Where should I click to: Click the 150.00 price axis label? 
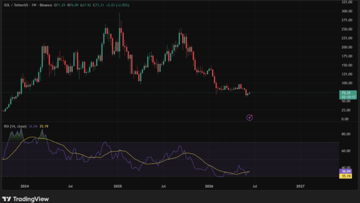(x=347, y=65)
